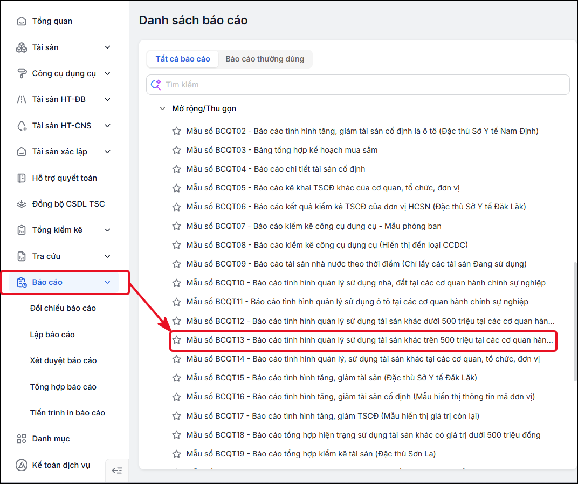Open Đối chiếu báo cáo submenu item
Viewport: 578px width, 484px height.
coord(63,309)
